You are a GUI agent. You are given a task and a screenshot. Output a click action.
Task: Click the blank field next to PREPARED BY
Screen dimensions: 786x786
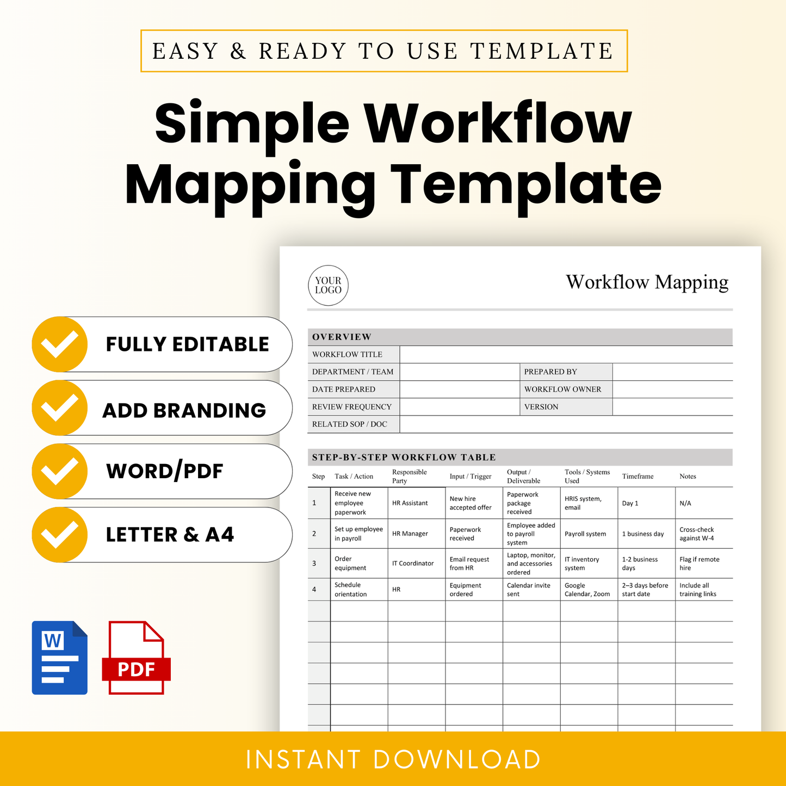tap(673, 372)
